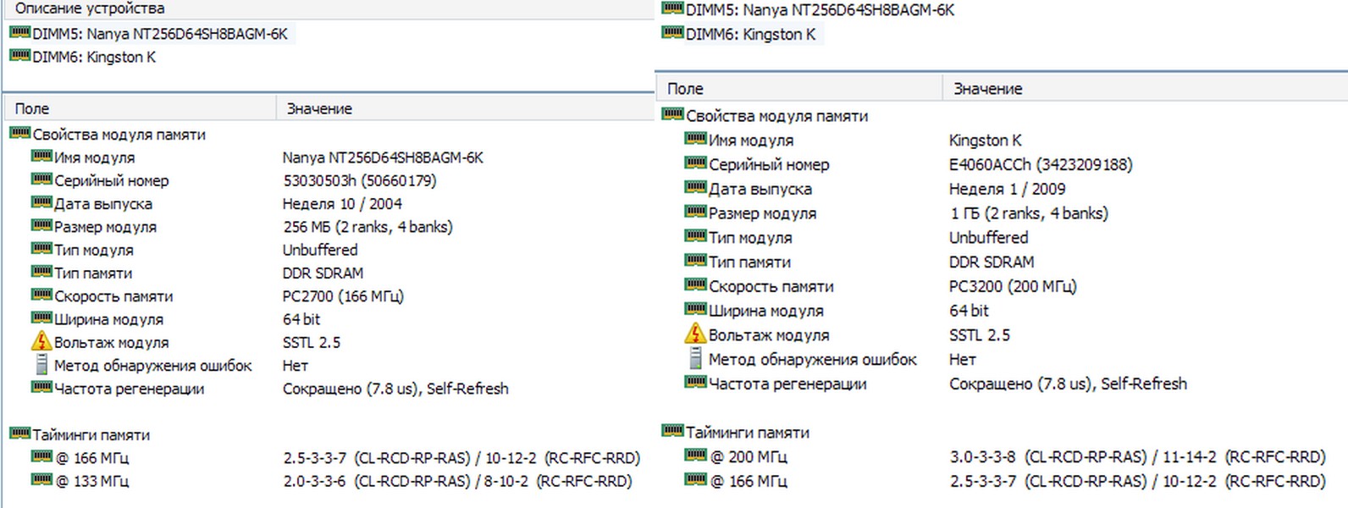Click icon beside right Имя модуля row
This screenshot has width=1348, height=508.
695,138
